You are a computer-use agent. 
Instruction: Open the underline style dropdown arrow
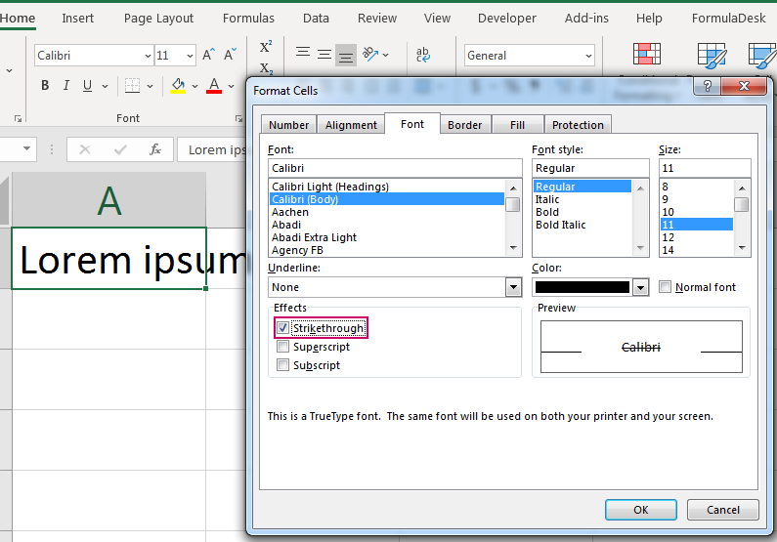105,86
